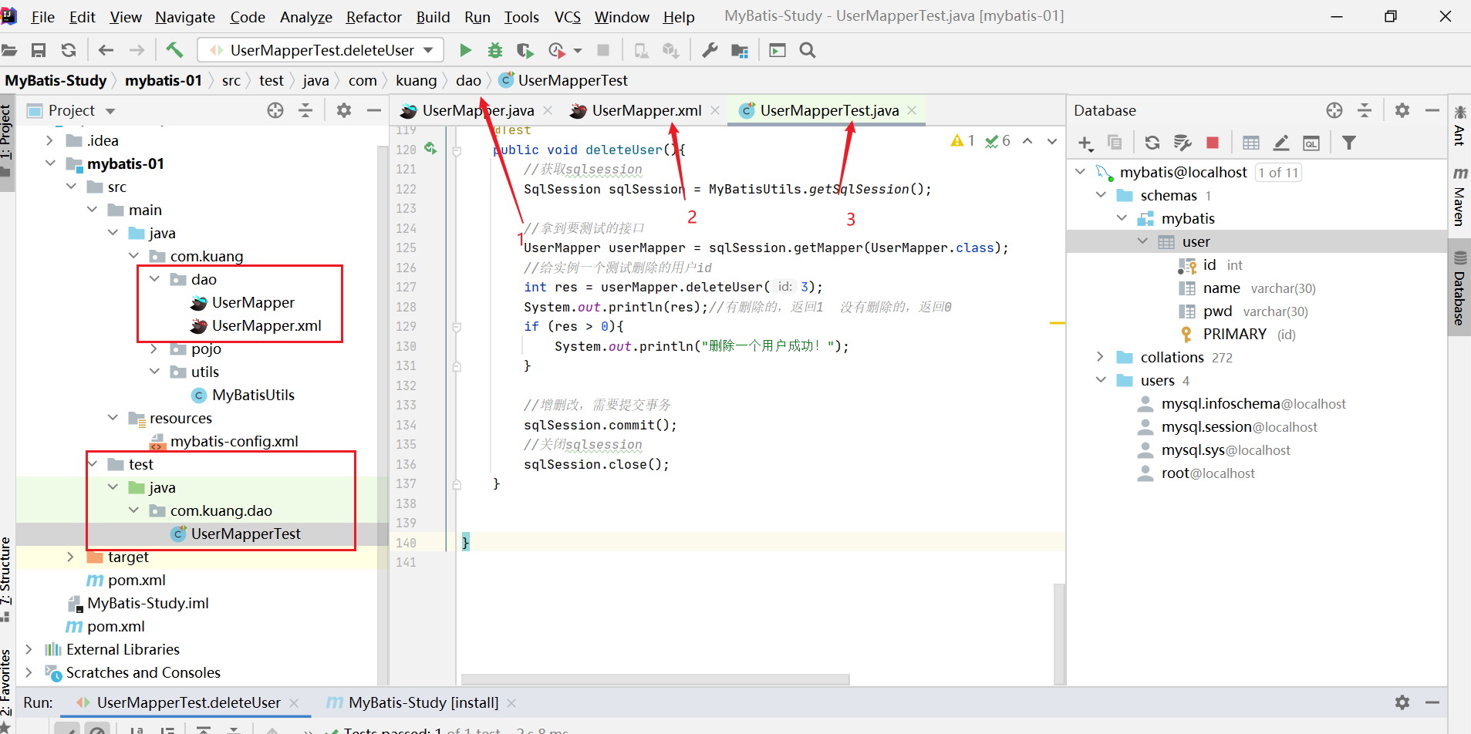Open the Ant tool window stripe
Screen dimensions: 1471x734
point(1459,126)
